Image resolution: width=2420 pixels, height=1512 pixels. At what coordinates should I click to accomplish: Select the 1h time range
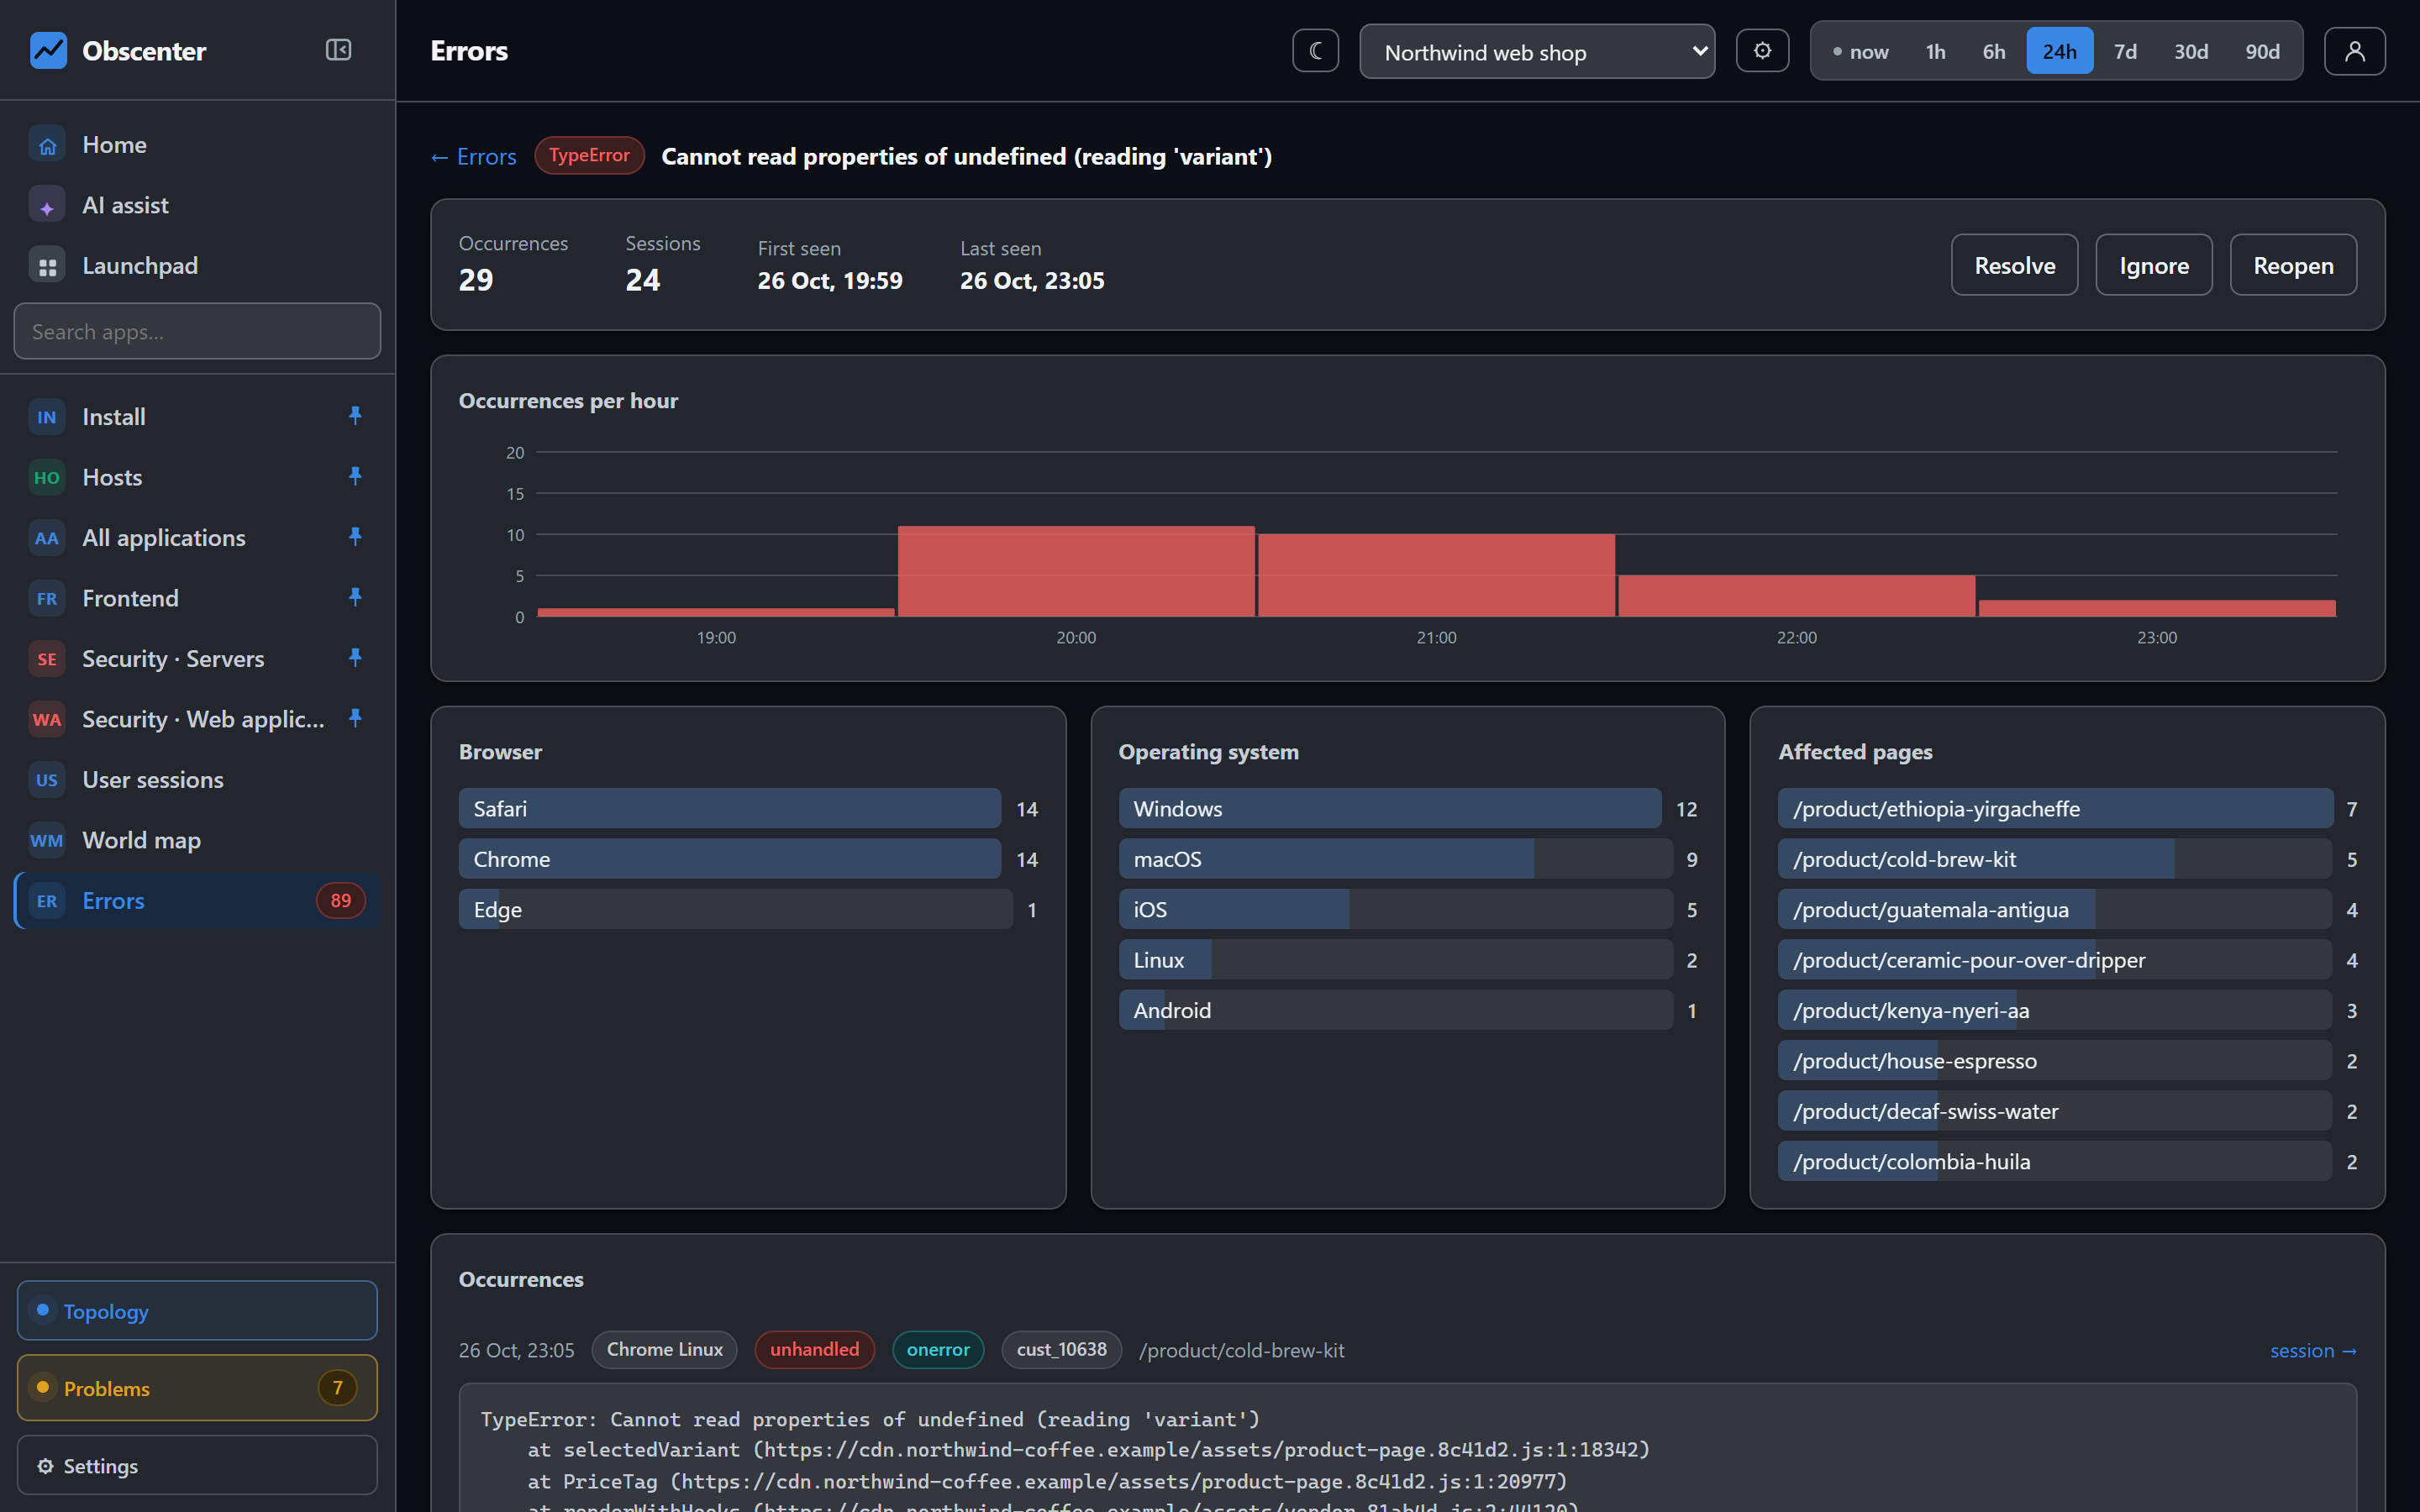coord(1936,52)
